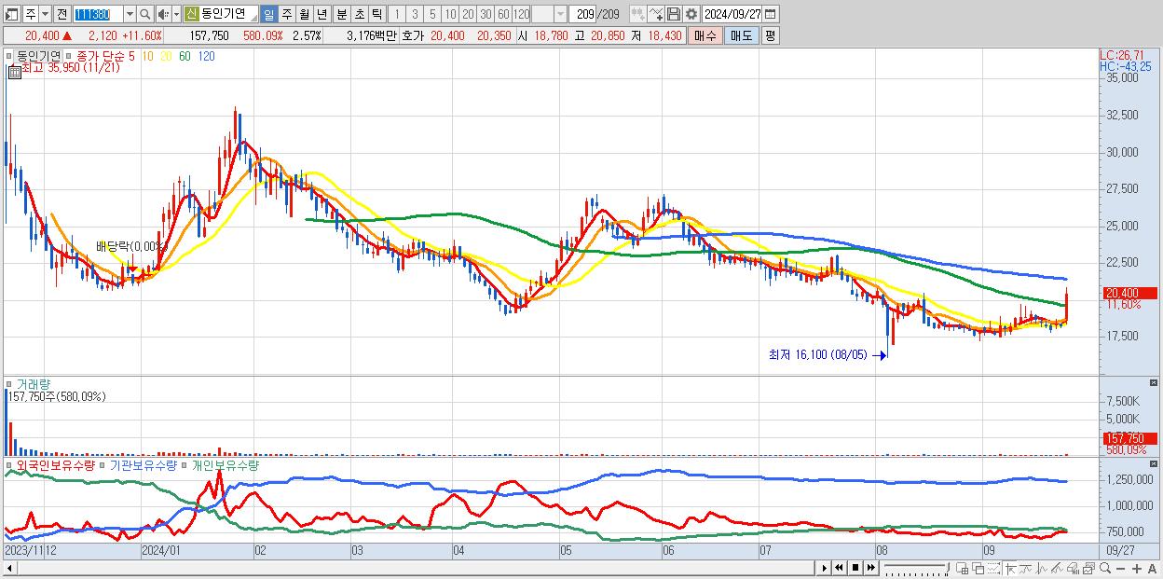Select the 120 interval preset

point(521,14)
